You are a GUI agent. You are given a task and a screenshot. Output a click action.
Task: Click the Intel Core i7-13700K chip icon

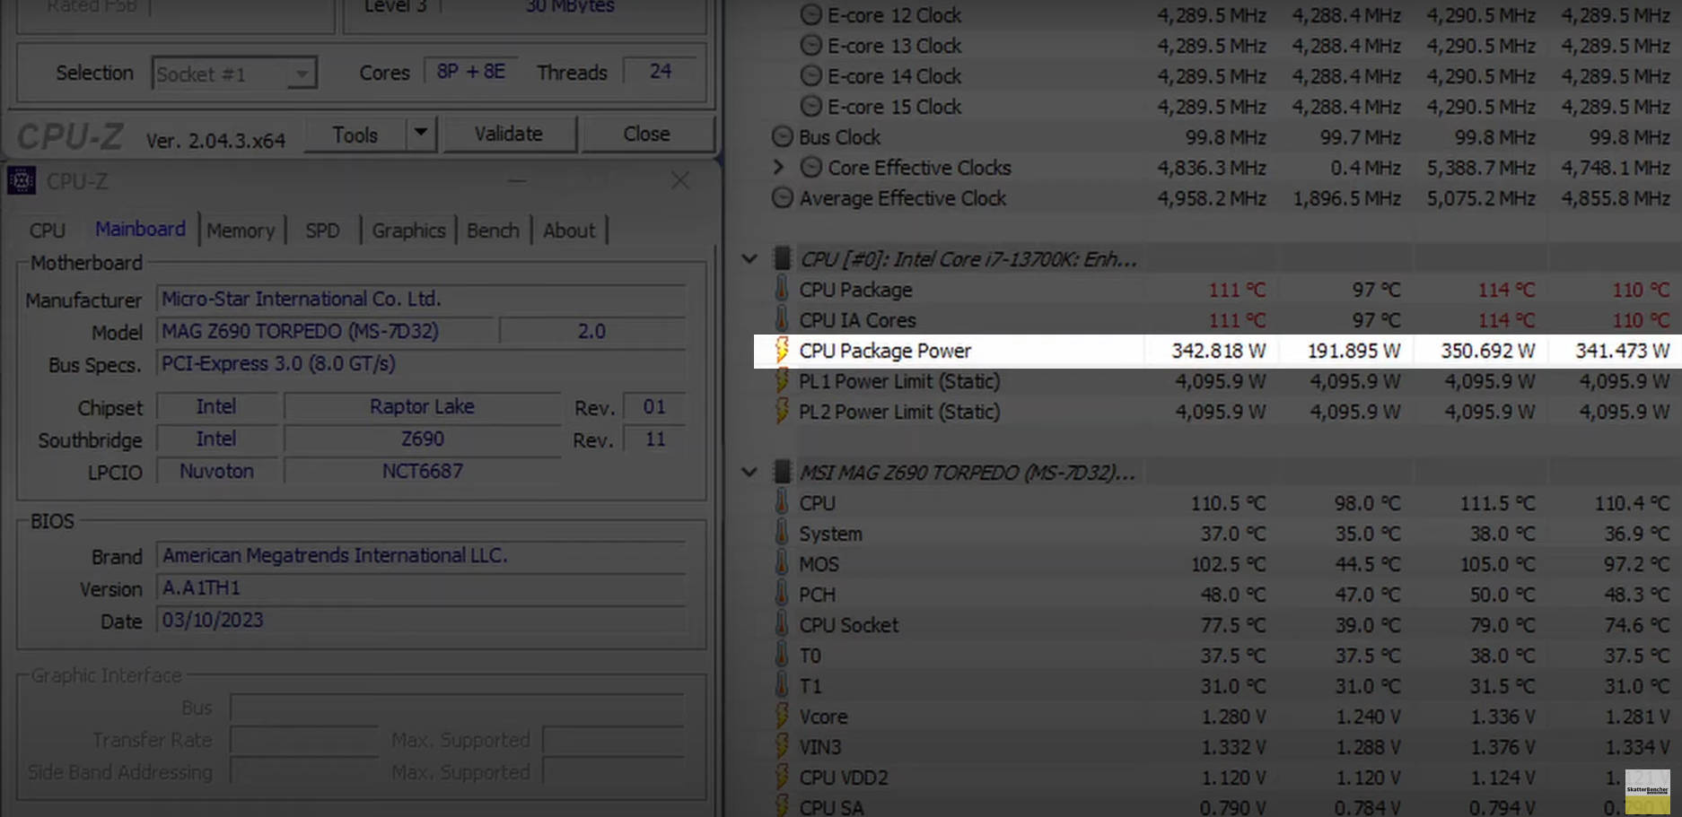click(782, 259)
